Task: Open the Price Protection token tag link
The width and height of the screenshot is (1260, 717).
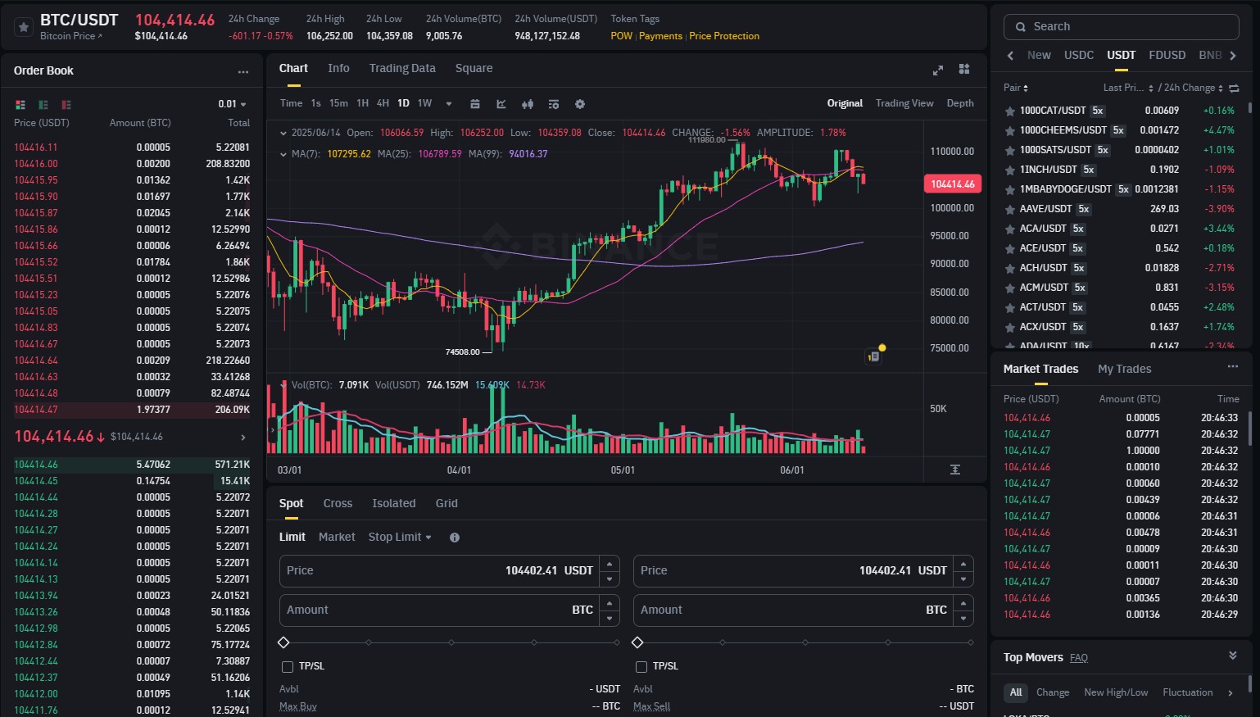Action: [724, 36]
